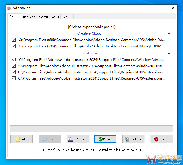Click the Restore button label

(135, 139)
